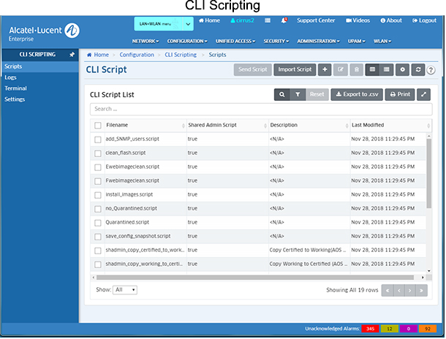Expand the script list to full screen
This screenshot has height=339, width=446.
(424, 95)
